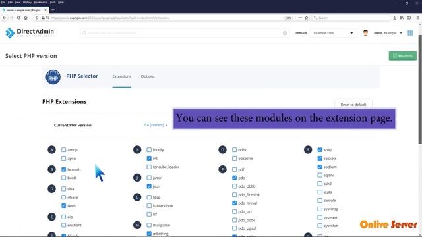Open the browser Bookmarks menu

(x=40, y=2)
